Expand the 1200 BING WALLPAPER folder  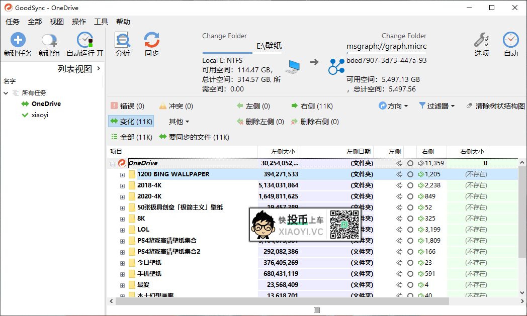(122, 174)
